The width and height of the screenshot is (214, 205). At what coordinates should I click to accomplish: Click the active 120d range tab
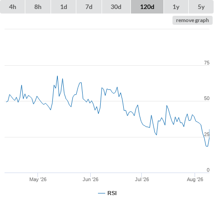[147, 7]
